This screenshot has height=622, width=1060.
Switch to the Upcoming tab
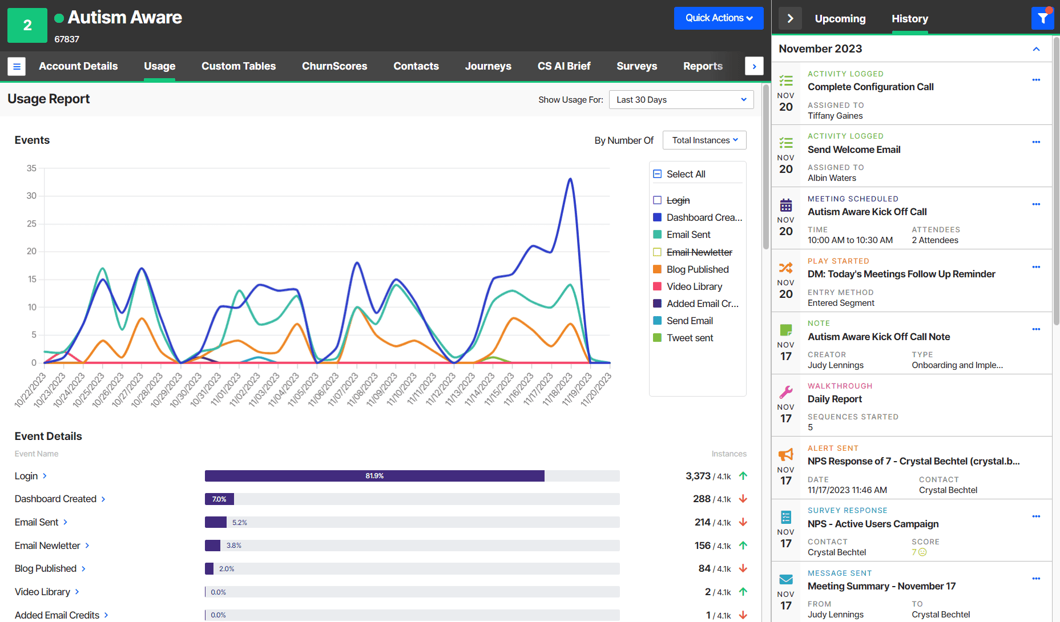[x=840, y=19]
